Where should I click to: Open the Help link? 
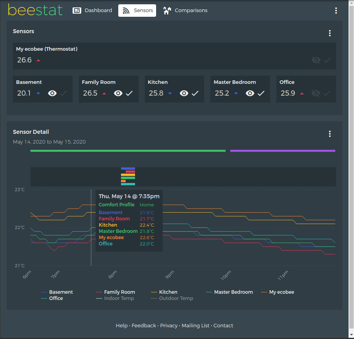click(121, 325)
